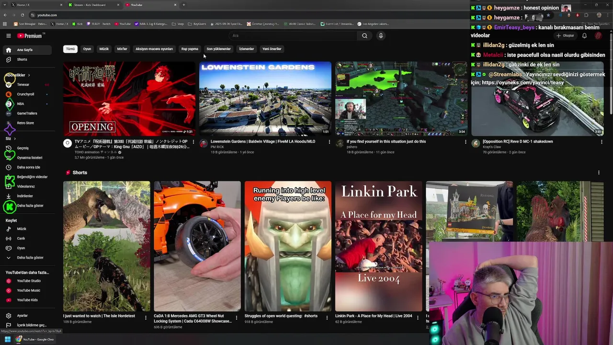The image size is (613, 345).
Task: Open İçerik bildirme geçmişi report history
Action: coord(28,325)
